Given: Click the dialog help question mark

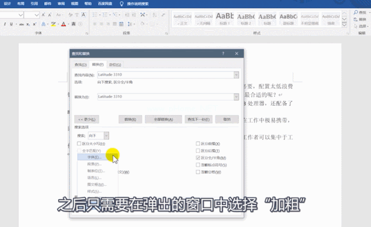Looking at the screenshot, I should coord(223,53).
